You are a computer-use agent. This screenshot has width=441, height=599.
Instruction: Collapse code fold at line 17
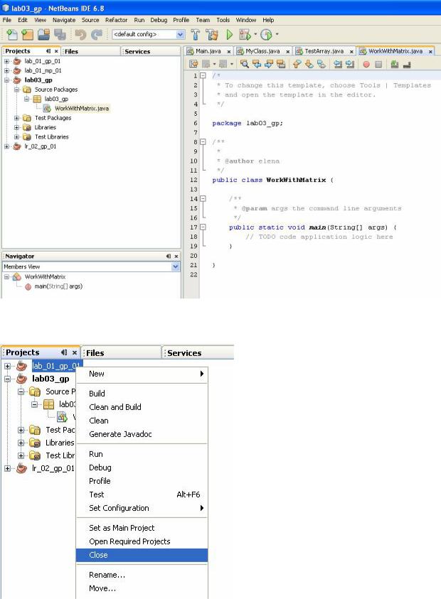pyautogui.click(x=203, y=227)
